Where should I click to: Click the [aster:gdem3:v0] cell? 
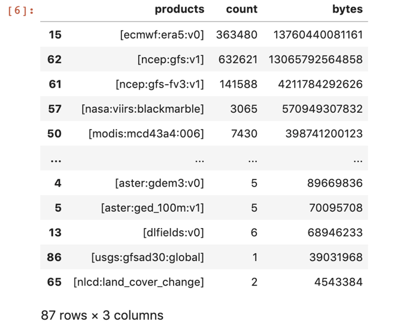pyautogui.click(x=159, y=183)
